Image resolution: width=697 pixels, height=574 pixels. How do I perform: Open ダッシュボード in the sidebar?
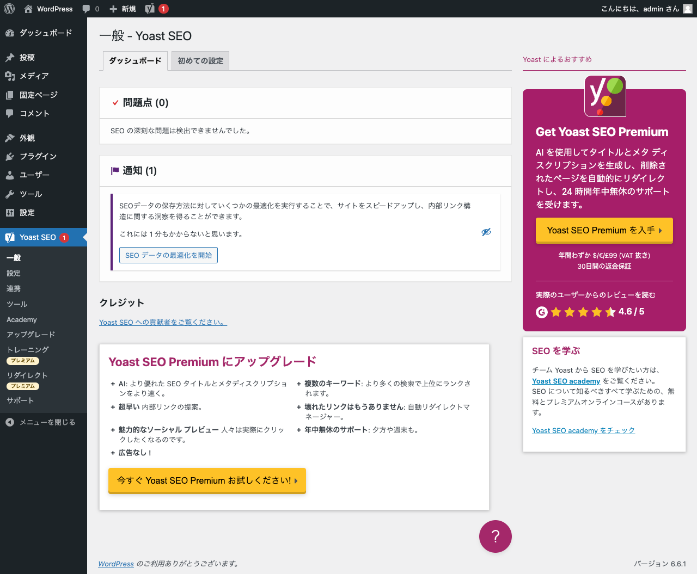pyautogui.click(x=44, y=33)
